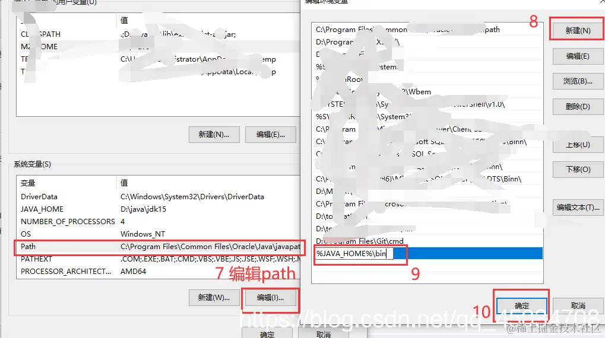The height and width of the screenshot is (338, 605).
Task: Select the NUMBER_OF_PROCESSORS variable row
Action: [159, 222]
